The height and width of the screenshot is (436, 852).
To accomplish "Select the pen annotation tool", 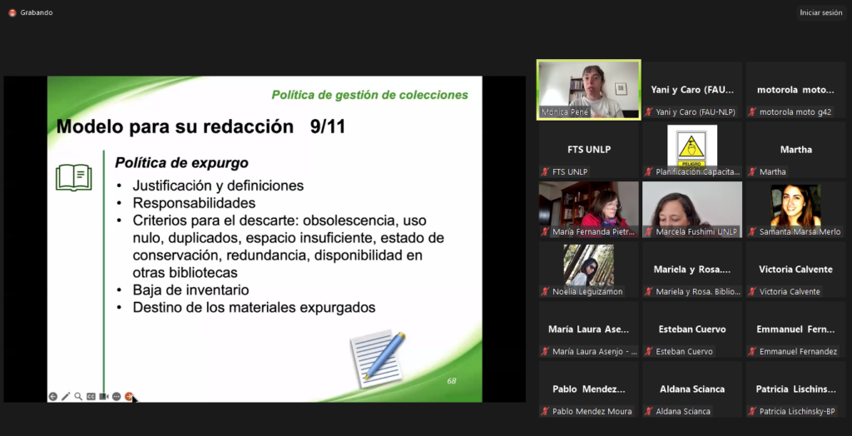I will pos(66,397).
